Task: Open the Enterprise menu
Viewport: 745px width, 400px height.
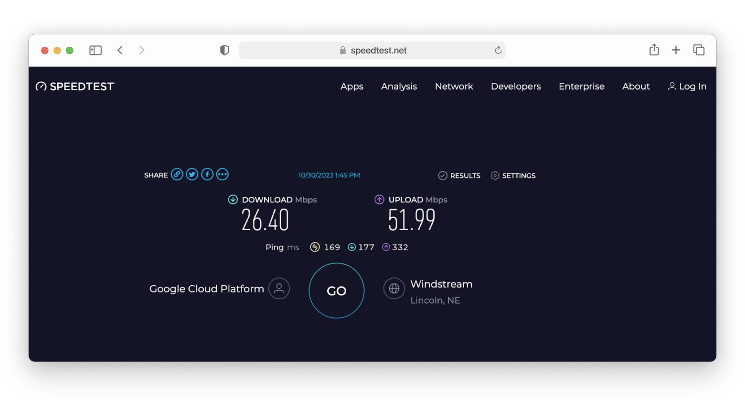Action: point(582,86)
